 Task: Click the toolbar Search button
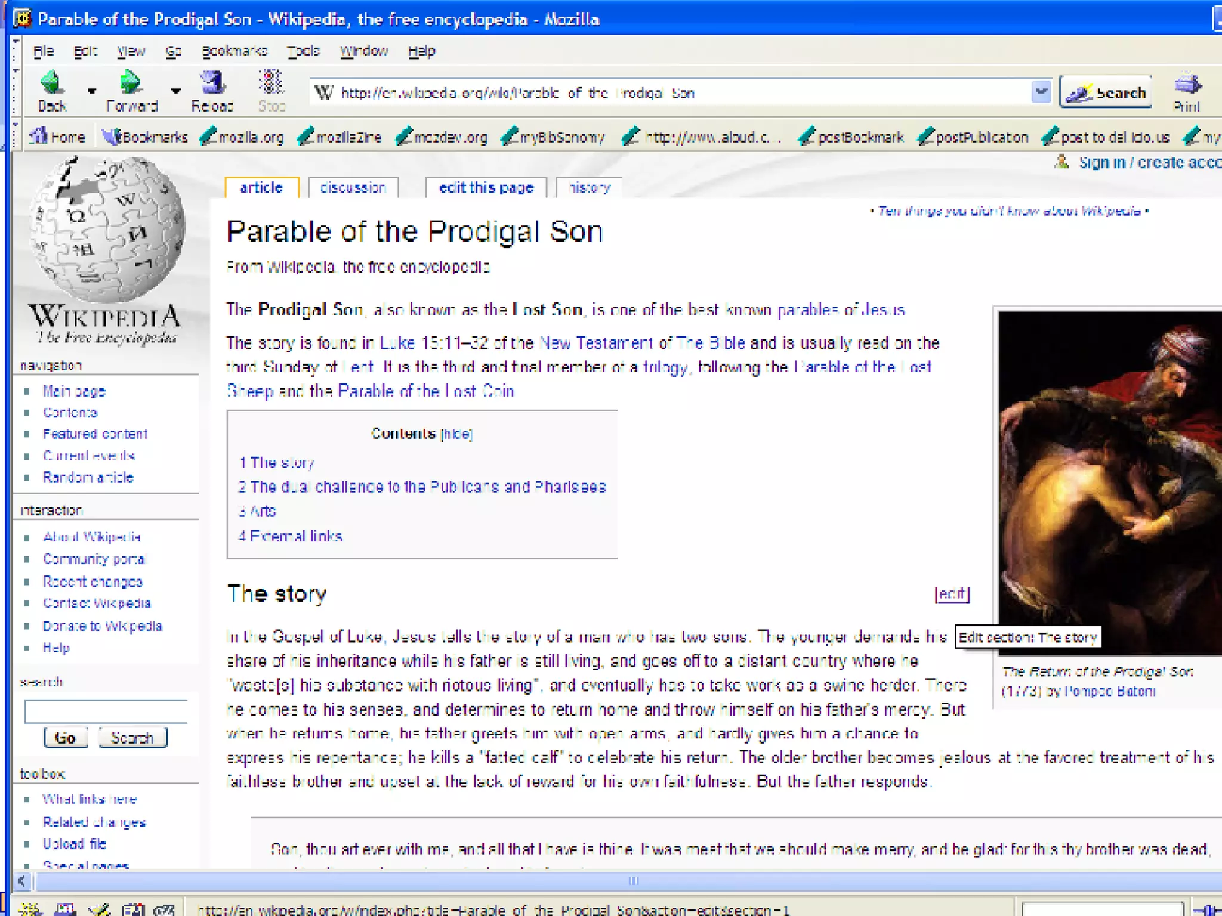coord(1106,92)
